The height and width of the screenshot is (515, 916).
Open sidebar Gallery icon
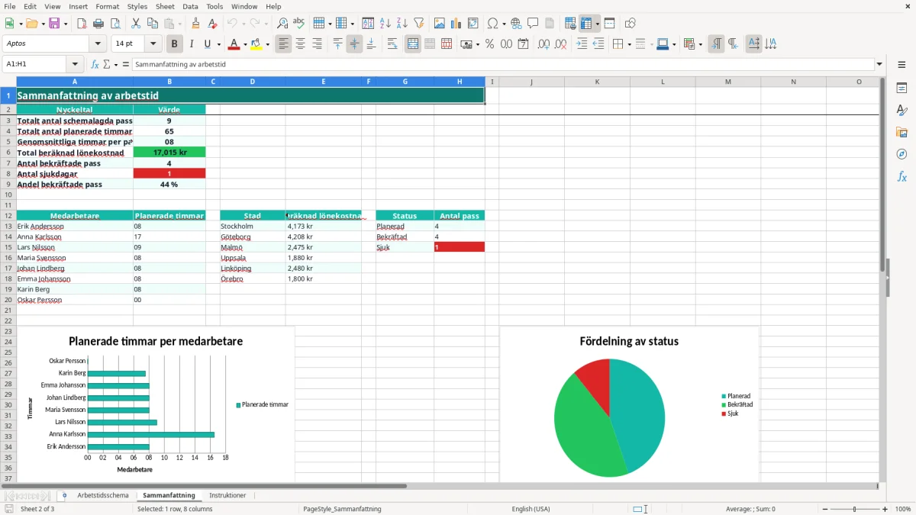(901, 132)
